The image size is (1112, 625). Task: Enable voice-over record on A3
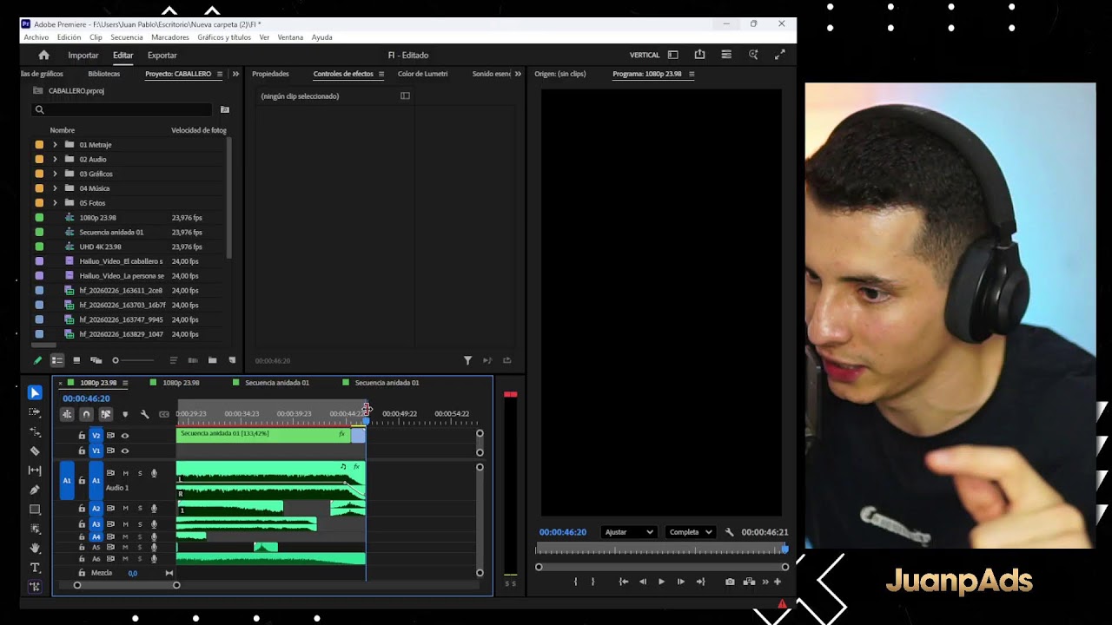pos(155,524)
